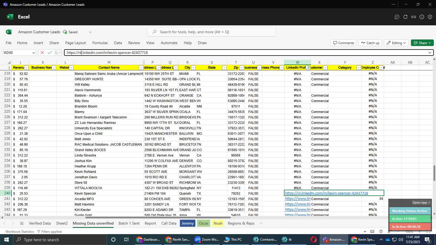436x245 pixels.
Task: Select the Kevin Spencer contact name cell
Action: tap(109, 193)
